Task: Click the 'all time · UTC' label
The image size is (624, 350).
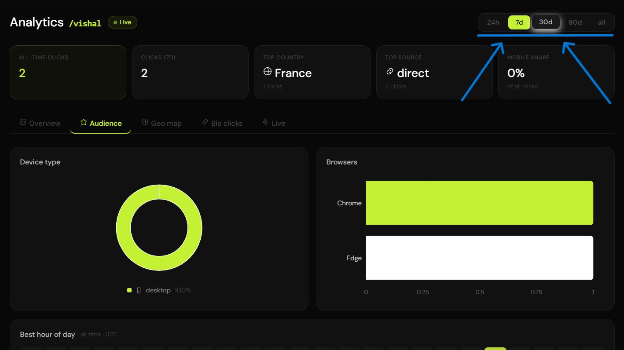Action: point(99,335)
